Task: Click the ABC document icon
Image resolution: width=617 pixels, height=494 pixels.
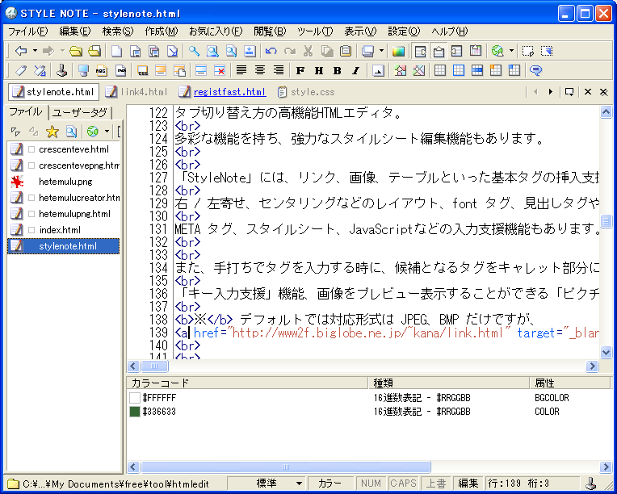Action: point(102,71)
